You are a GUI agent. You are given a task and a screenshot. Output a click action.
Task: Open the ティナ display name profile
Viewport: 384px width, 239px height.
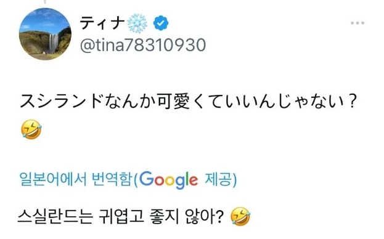click(102, 23)
